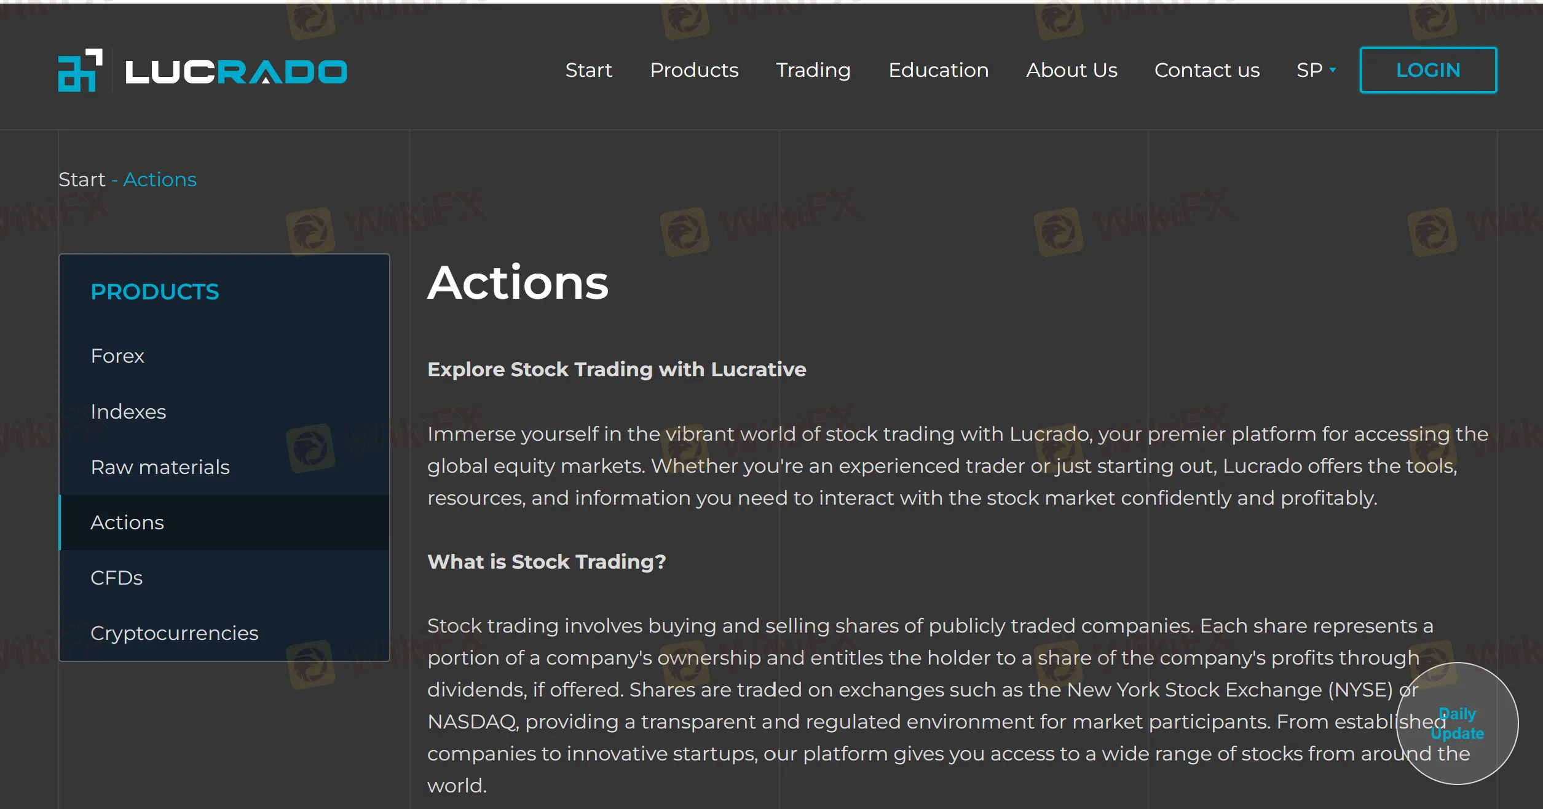
Task: Click the PRODUCTS sidebar heading
Action: coord(154,292)
